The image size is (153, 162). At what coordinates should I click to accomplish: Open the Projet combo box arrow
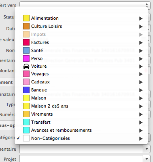(147, 159)
